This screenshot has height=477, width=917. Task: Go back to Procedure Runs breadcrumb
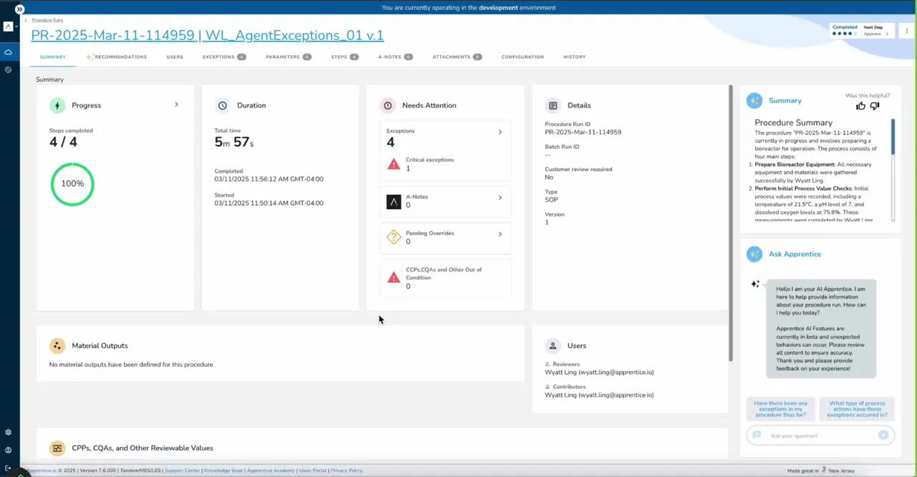47,20
